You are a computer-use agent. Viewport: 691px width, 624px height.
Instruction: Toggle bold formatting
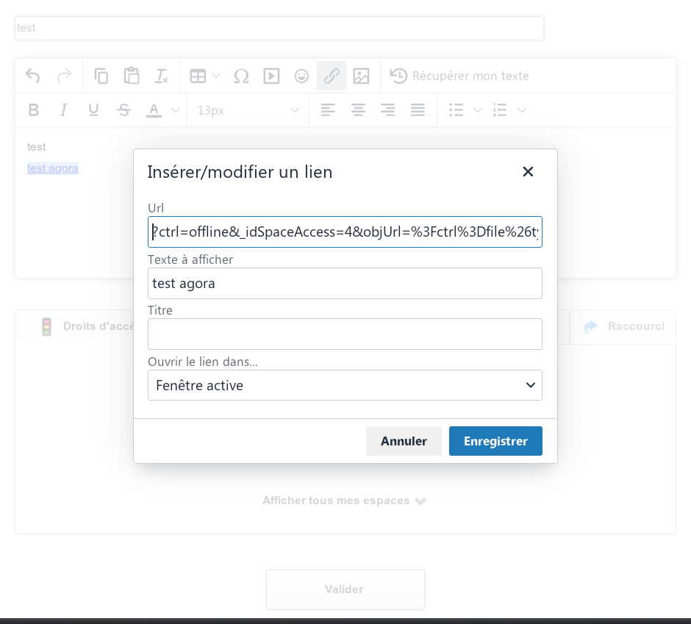pos(33,110)
